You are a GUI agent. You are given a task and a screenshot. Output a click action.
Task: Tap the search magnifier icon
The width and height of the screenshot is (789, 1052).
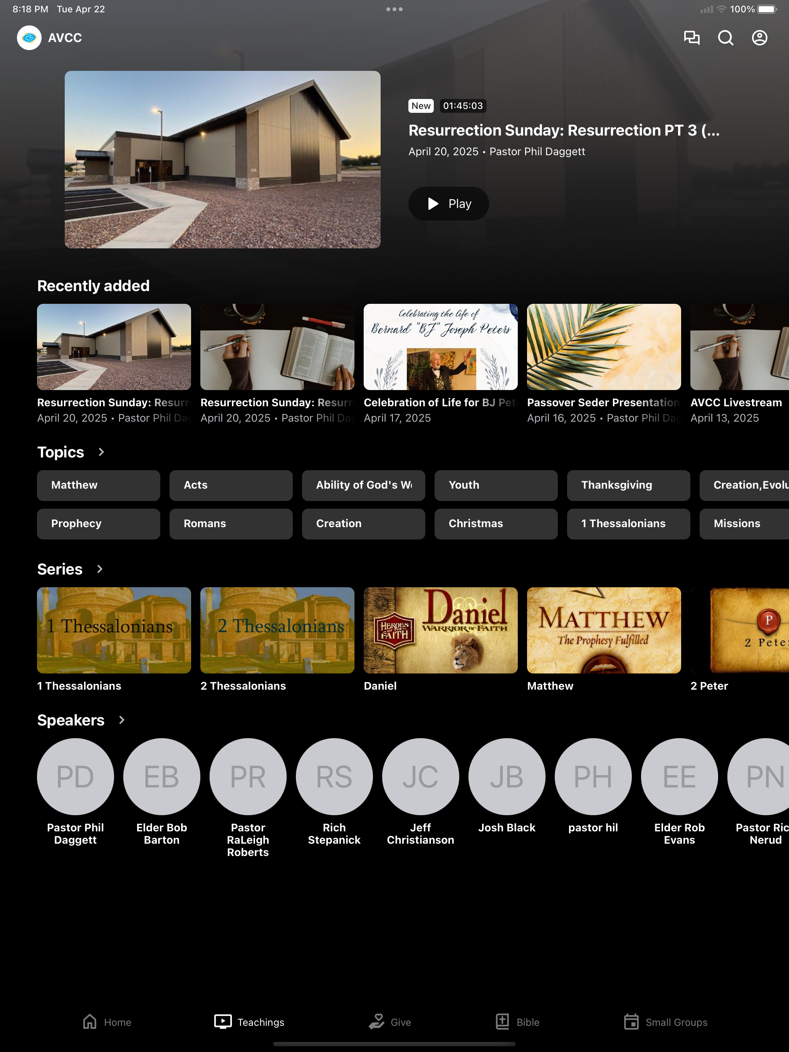tap(726, 38)
